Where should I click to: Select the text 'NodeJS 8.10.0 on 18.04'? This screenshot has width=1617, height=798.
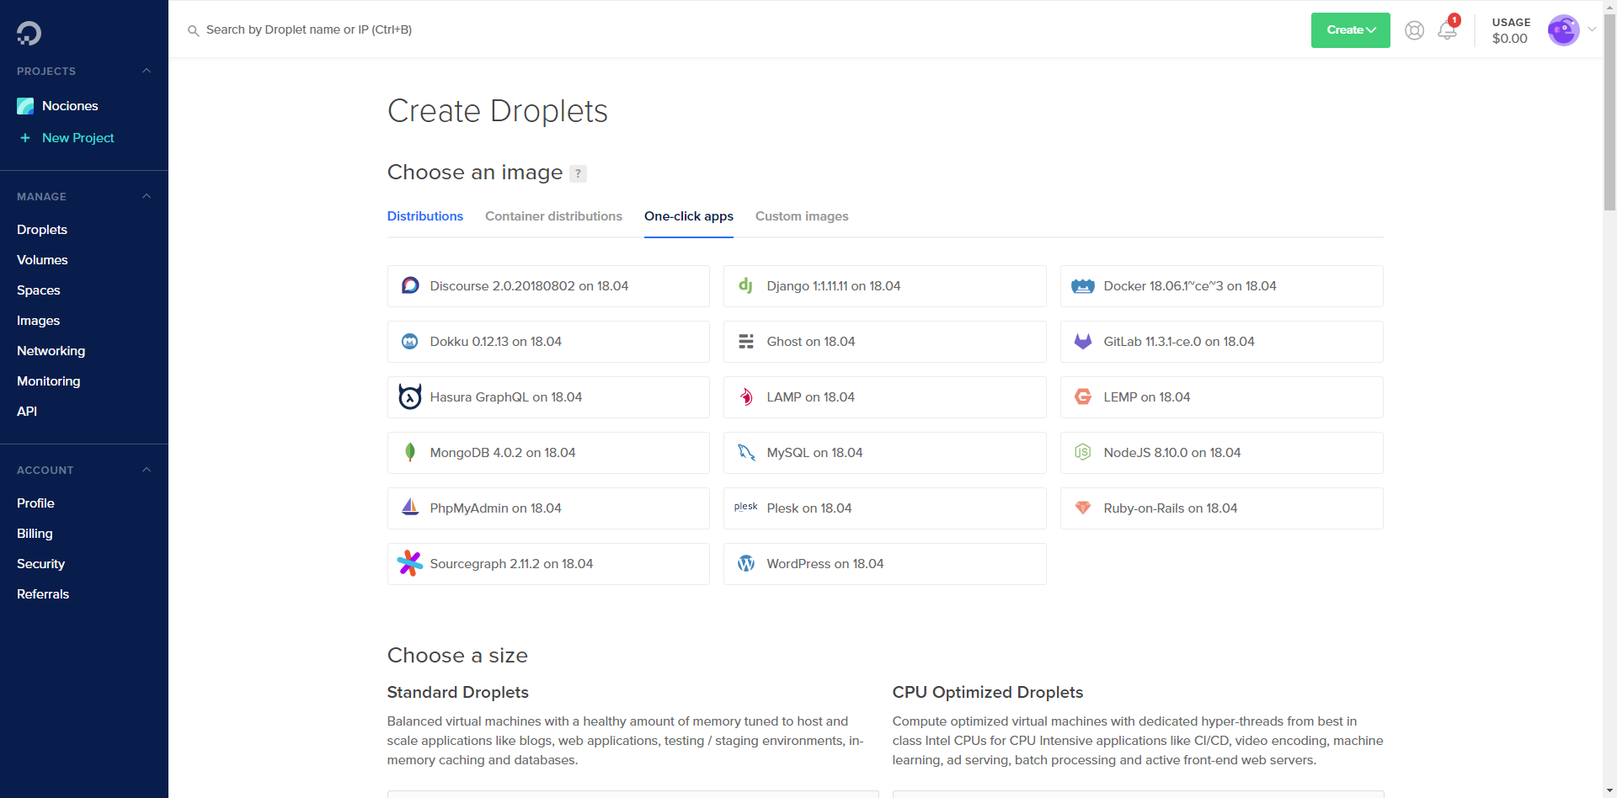point(1172,453)
